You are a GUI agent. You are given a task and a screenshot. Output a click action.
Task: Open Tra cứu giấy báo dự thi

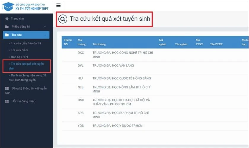26,44
